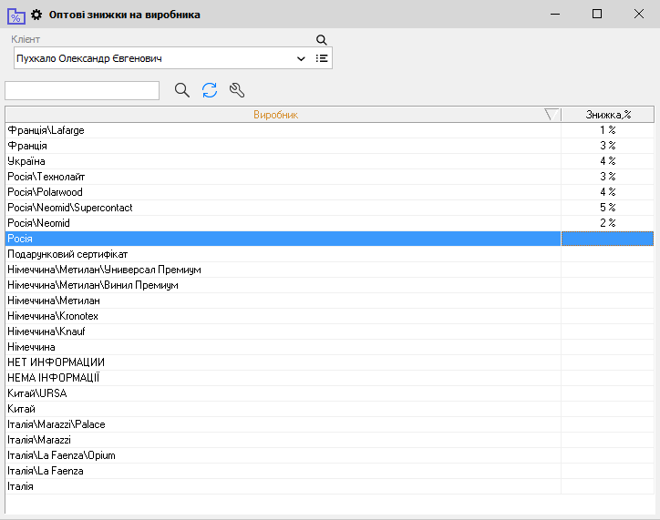Image resolution: width=660 pixels, height=520 pixels.
Task: Open the client list selection icon
Action: pyautogui.click(x=322, y=58)
